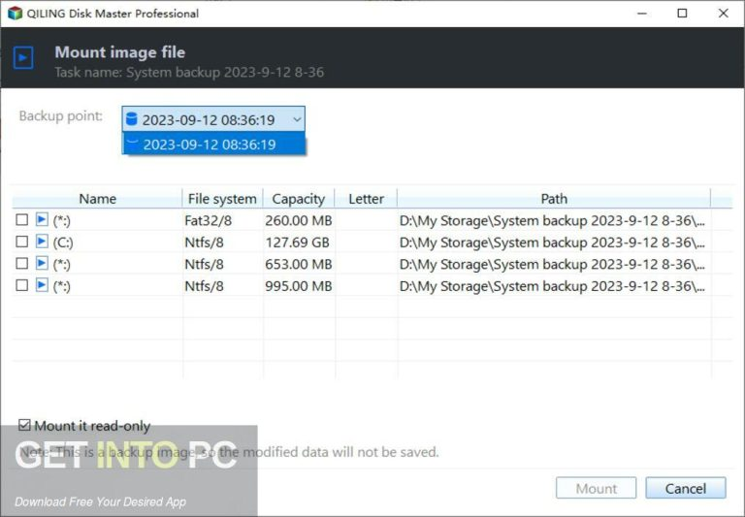Viewport: 745px width, 517px height.
Task: Click the Task name subtitle text
Action: coord(189,72)
